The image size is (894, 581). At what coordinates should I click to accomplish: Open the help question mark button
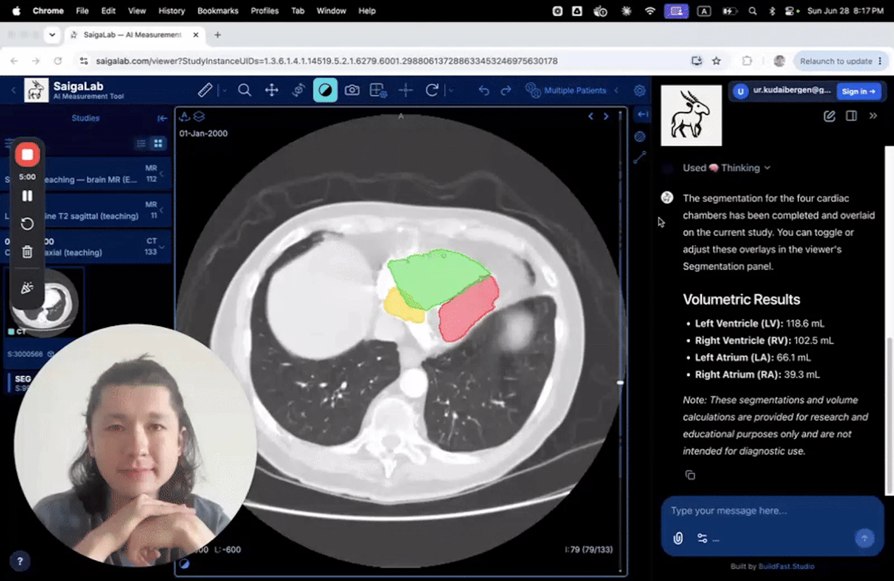(20, 561)
